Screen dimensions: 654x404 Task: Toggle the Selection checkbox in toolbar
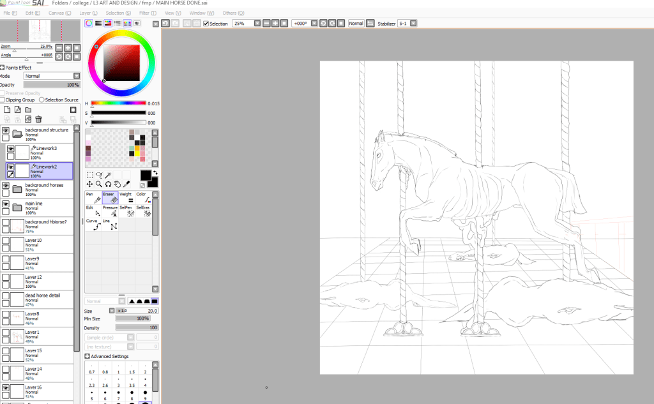[206, 24]
